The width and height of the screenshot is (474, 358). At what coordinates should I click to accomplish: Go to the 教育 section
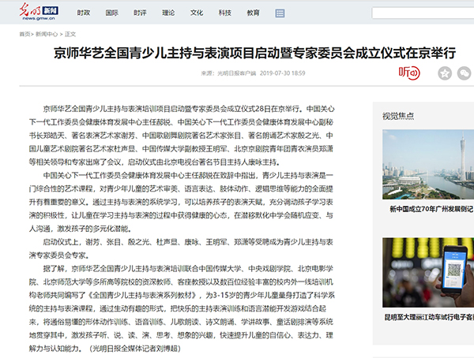click(x=254, y=13)
